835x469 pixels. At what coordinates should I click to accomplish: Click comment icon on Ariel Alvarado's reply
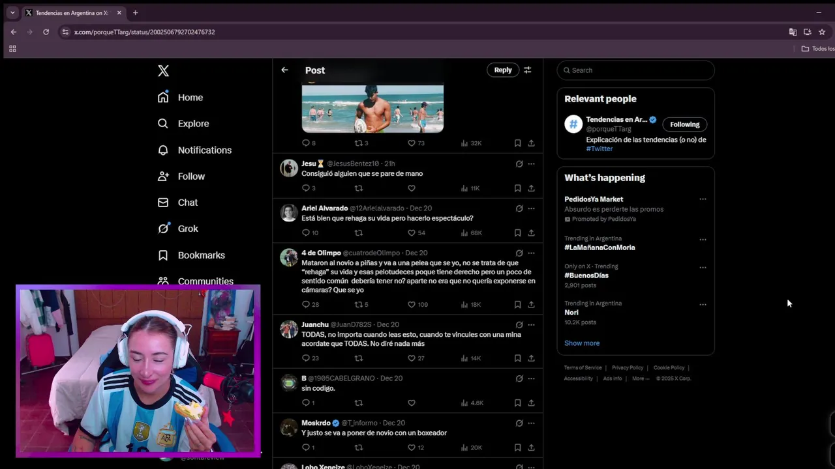305,233
